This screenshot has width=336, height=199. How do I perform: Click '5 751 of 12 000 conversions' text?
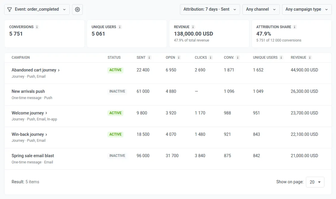click(279, 40)
